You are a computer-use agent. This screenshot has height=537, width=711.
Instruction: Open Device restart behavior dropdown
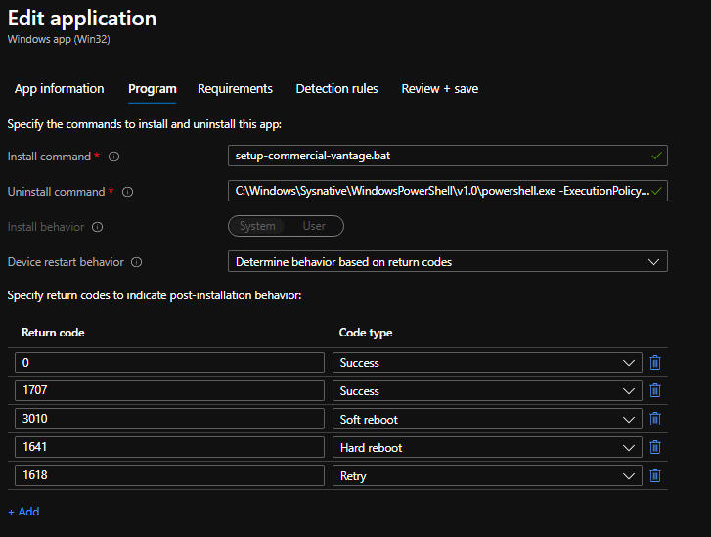tap(447, 261)
